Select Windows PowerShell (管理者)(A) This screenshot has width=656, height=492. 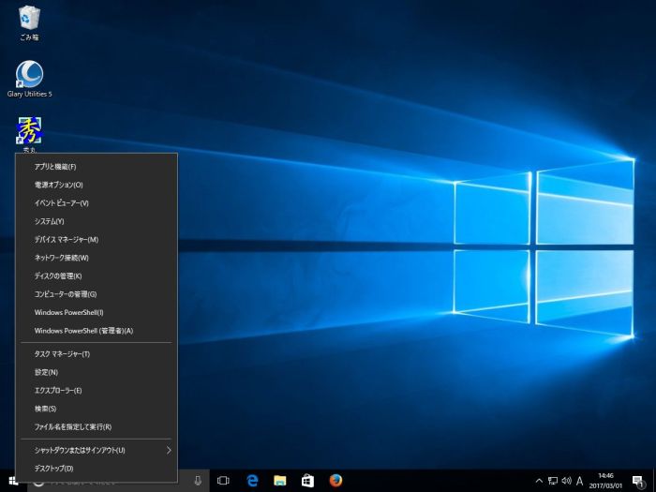point(83,330)
